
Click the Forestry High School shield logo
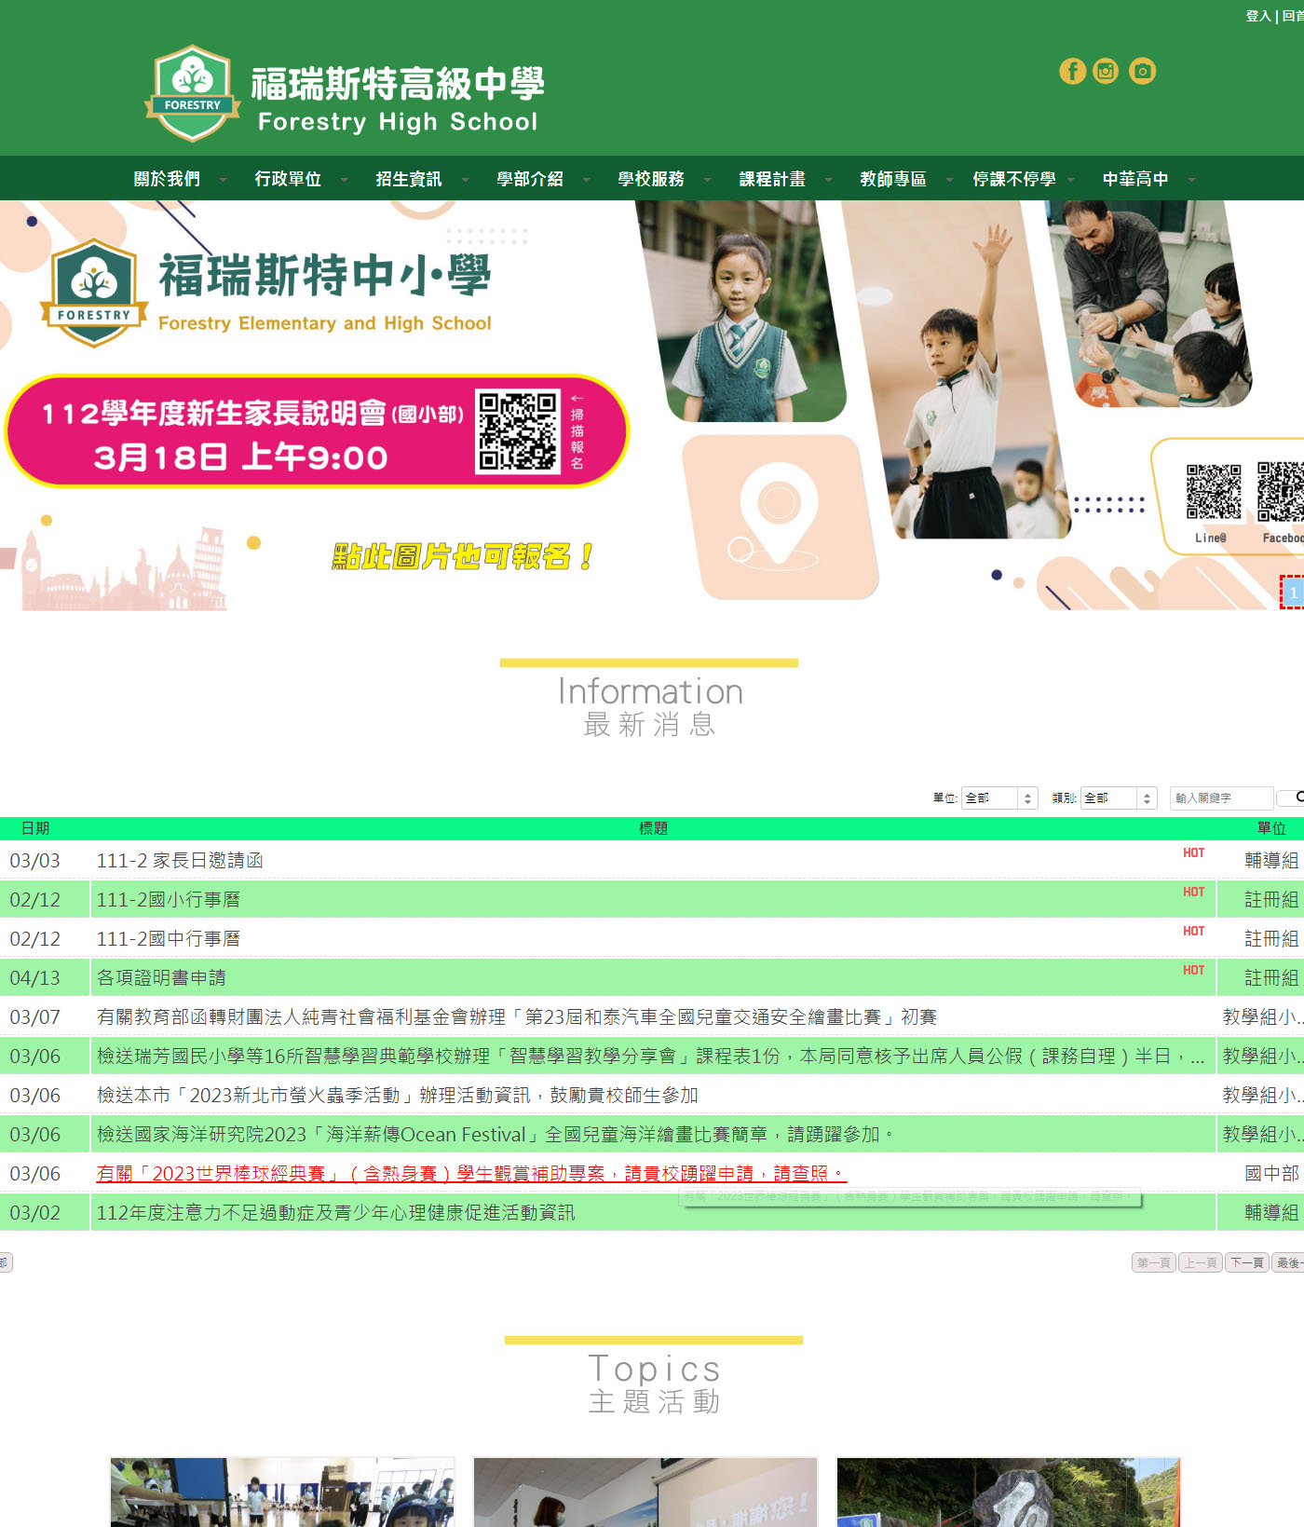(x=193, y=93)
